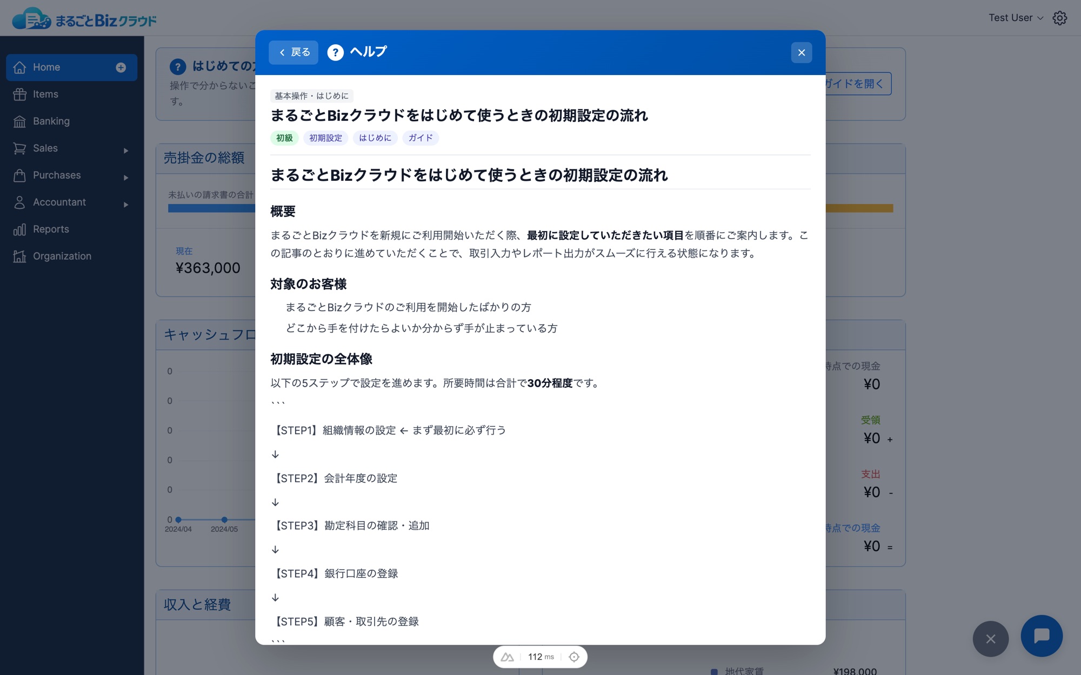Click the 初期設定の全体像 heading
The width and height of the screenshot is (1081, 675).
322,359
